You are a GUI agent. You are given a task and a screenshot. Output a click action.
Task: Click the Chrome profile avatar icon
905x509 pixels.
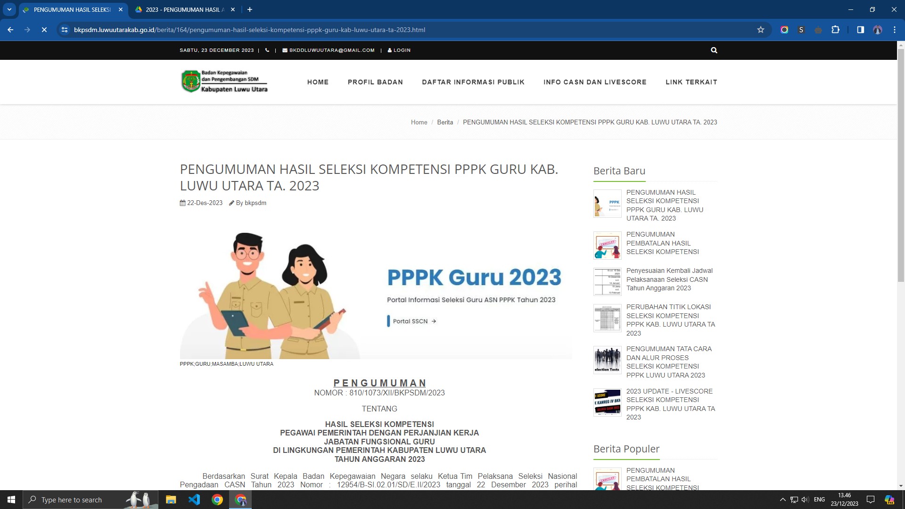point(878,30)
